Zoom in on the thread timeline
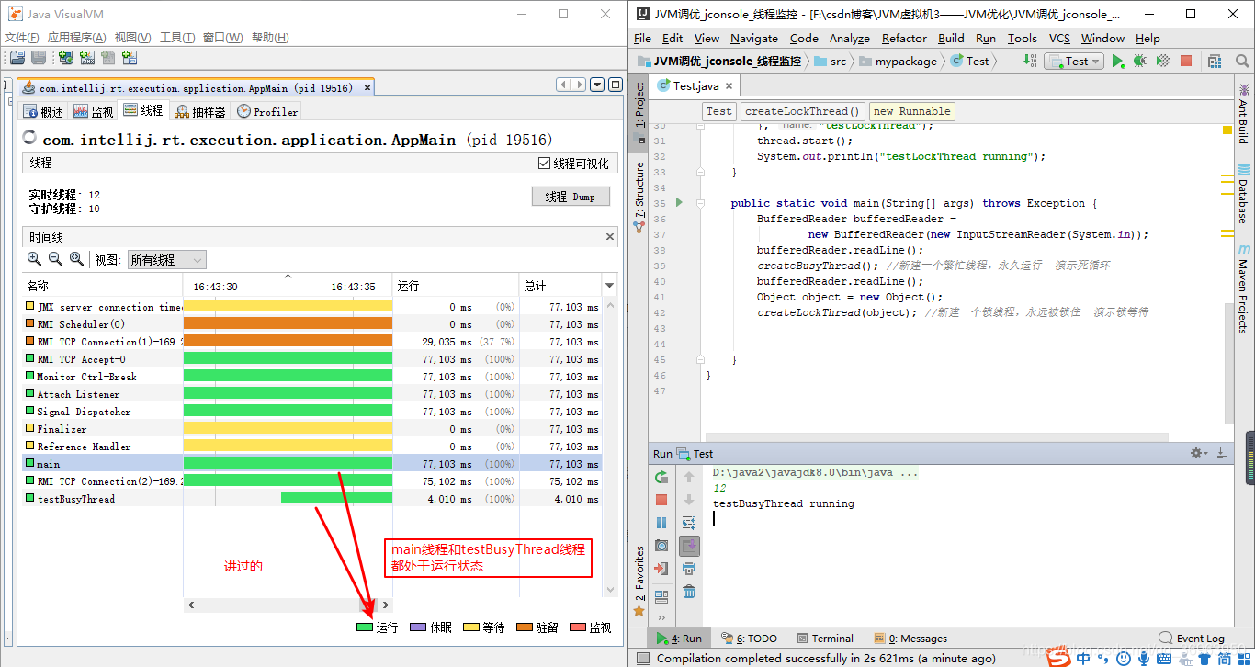 [34, 259]
